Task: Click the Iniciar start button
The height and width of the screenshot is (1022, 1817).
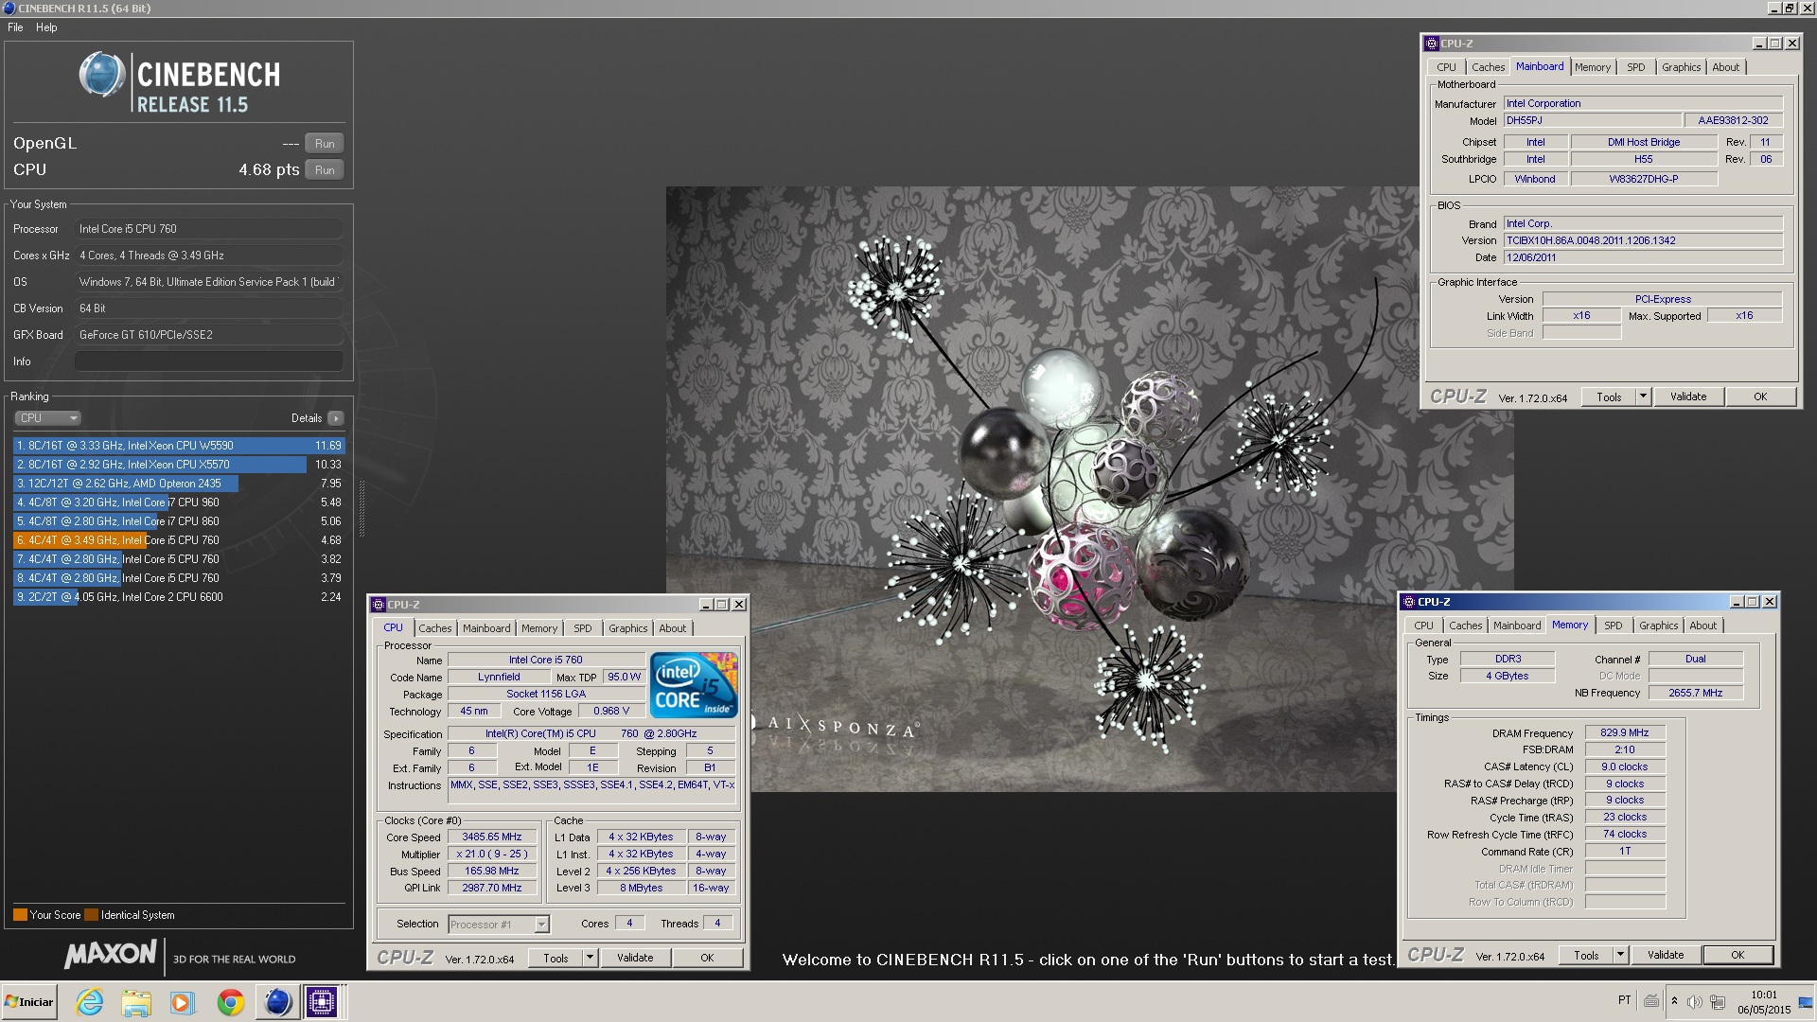Action: 29,1002
